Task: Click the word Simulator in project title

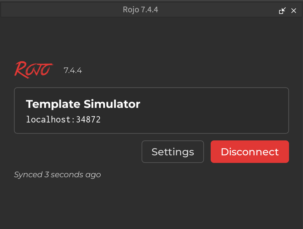Action: point(112,104)
